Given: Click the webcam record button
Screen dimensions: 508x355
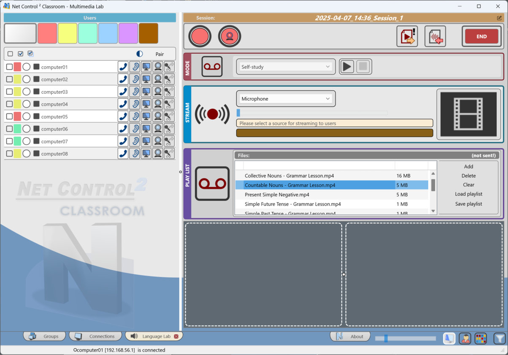Looking at the screenshot, I should point(230,36).
